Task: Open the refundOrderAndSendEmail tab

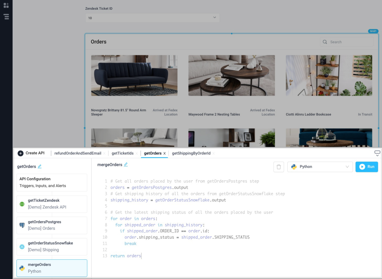Action: point(78,153)
